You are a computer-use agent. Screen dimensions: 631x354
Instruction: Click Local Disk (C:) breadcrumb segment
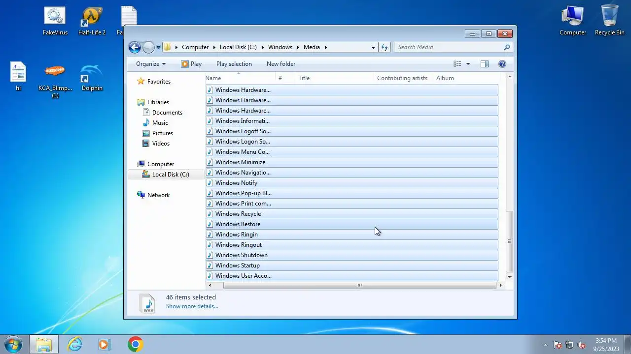click(x=238, y=47)
